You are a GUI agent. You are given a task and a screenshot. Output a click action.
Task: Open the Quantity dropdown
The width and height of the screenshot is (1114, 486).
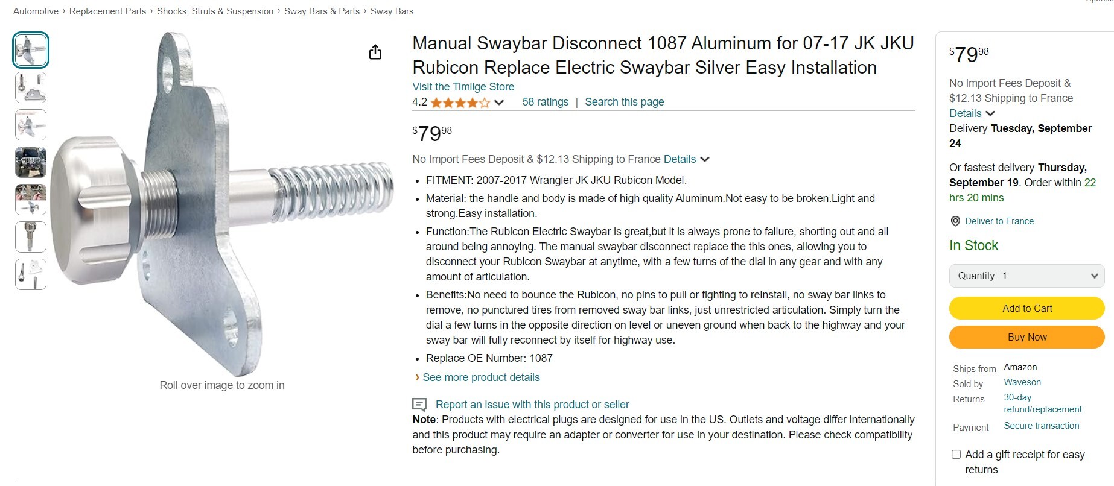point(1026,276)
